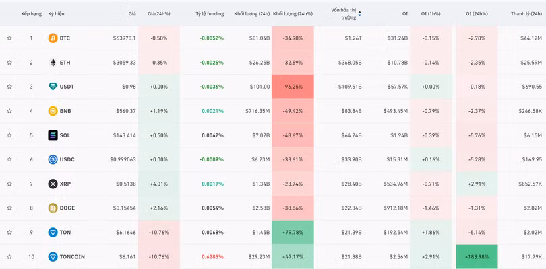Click the BNB coin icon
The image size is (546, 269).
pyautogui.click(x=53, y=111)
